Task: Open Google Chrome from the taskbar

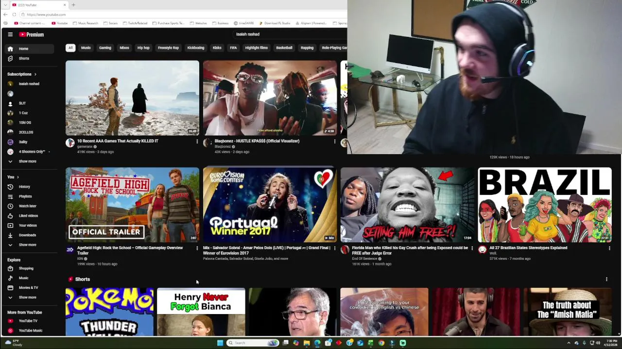Action: (x=381, y=343)
